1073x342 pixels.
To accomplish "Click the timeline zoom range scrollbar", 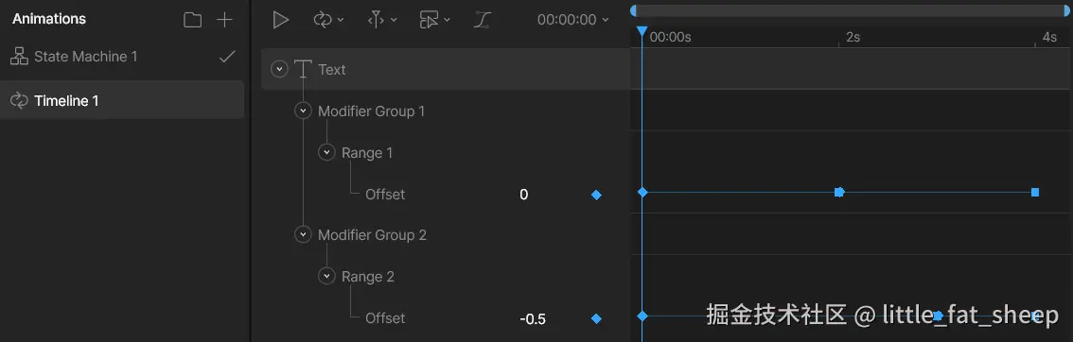I will (x=850, y=10).
